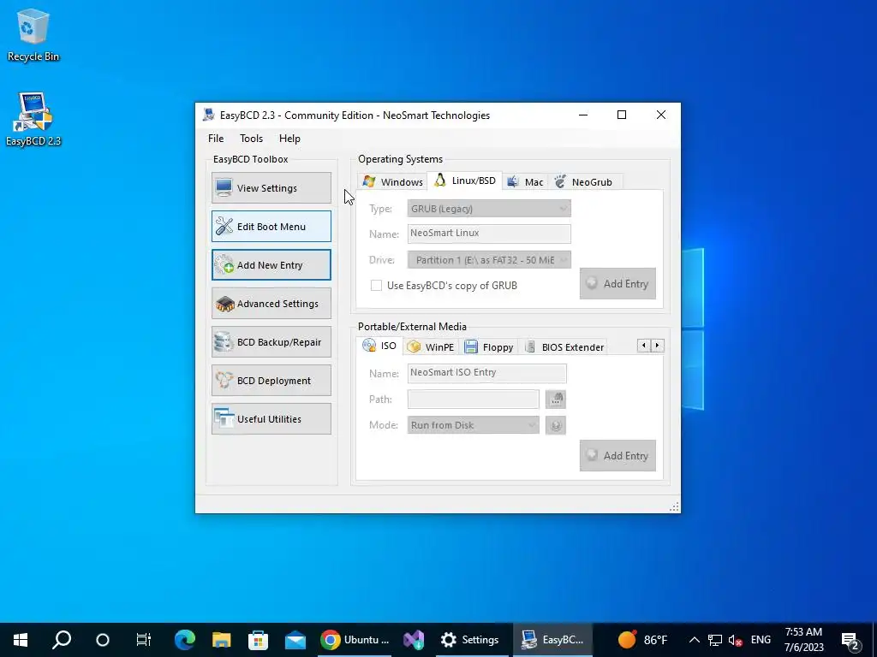The height and width of the screenshot is (657, 877).
Task: Open the NeoGrub tab
Action: pos(584,181)
